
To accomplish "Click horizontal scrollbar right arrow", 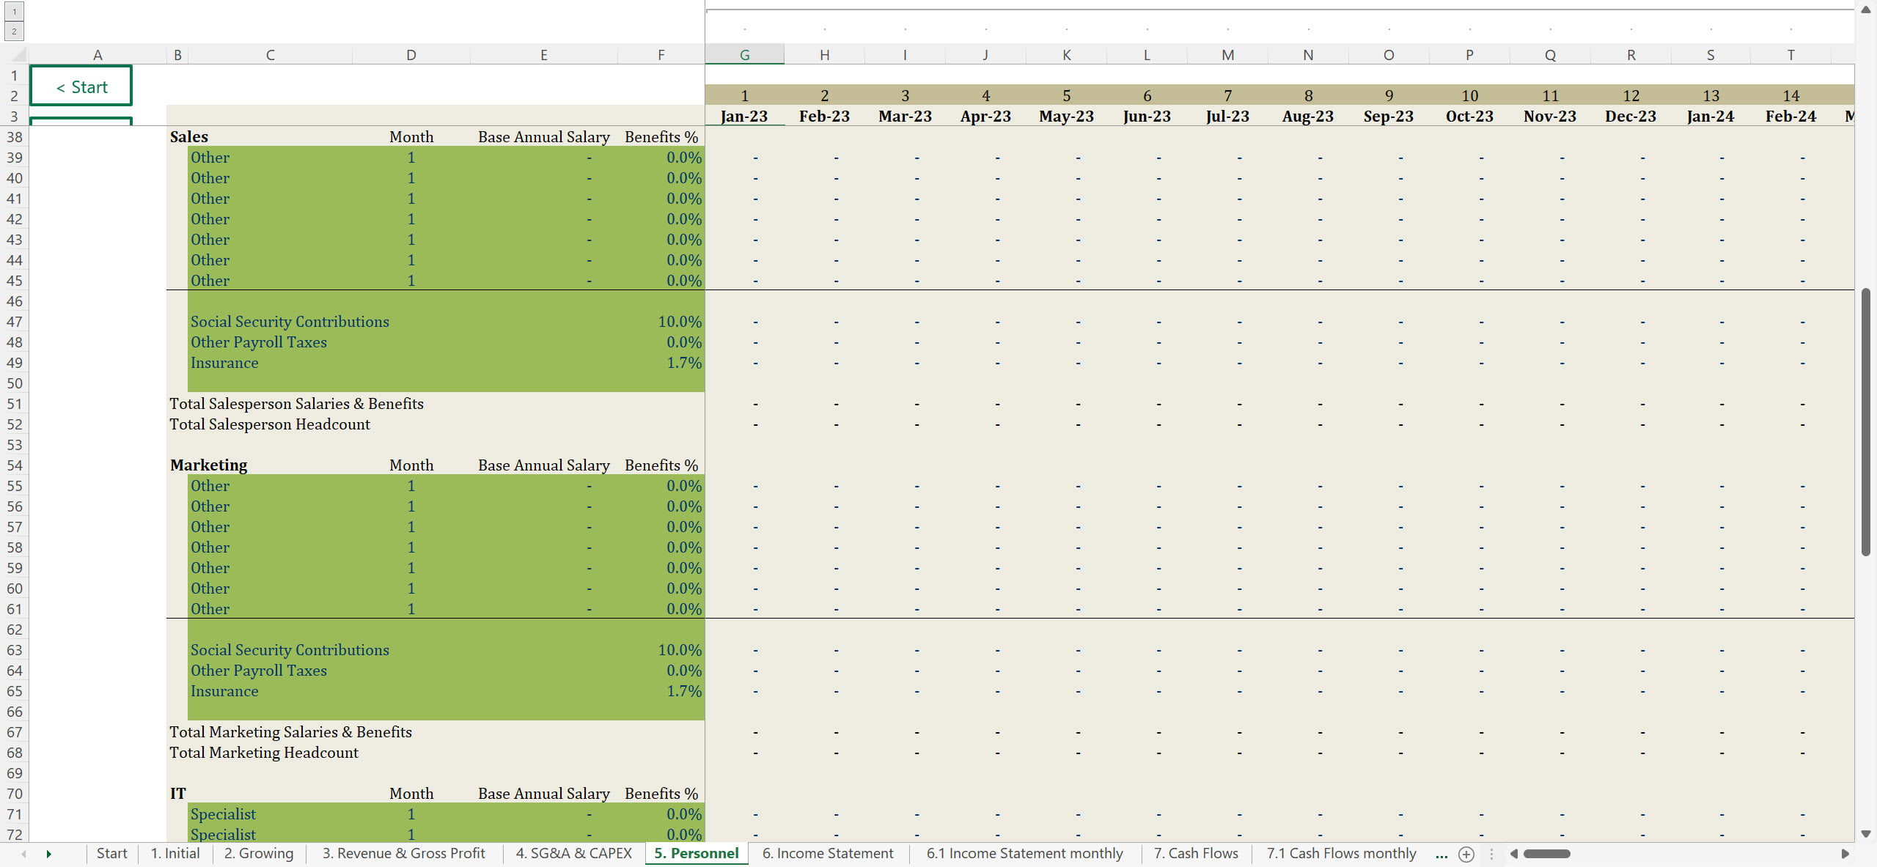I will coord(1845,854).
